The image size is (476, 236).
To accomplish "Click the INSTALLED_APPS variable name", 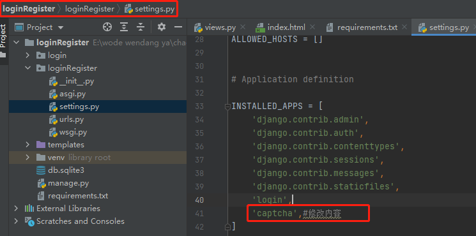I will 267,107.
